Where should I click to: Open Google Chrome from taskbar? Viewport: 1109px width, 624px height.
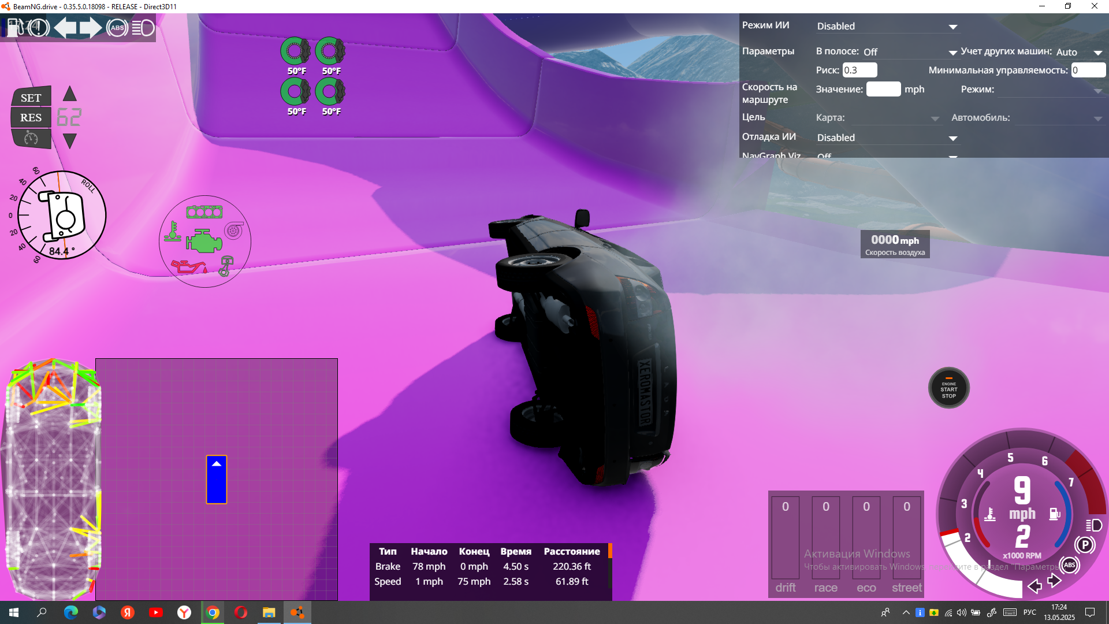click(213, 612)
